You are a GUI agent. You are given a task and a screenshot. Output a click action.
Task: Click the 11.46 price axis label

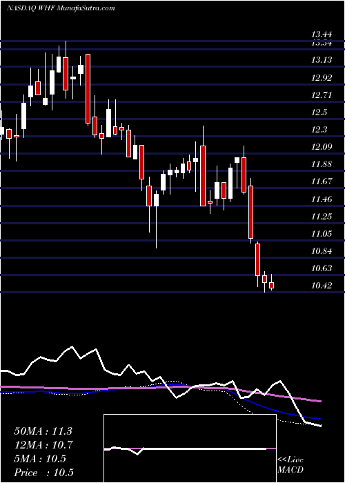(x=322, y=199)
